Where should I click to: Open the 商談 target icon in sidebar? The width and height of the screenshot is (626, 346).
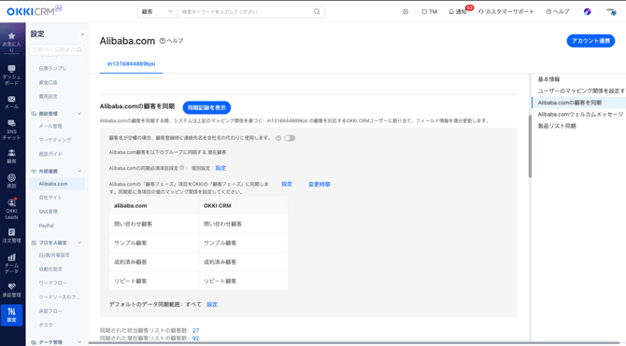(11, 178)
